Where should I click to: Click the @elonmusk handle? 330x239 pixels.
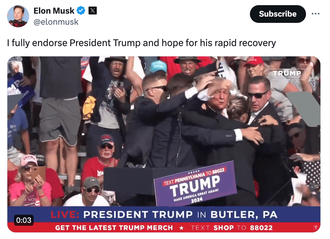(56, 22)
